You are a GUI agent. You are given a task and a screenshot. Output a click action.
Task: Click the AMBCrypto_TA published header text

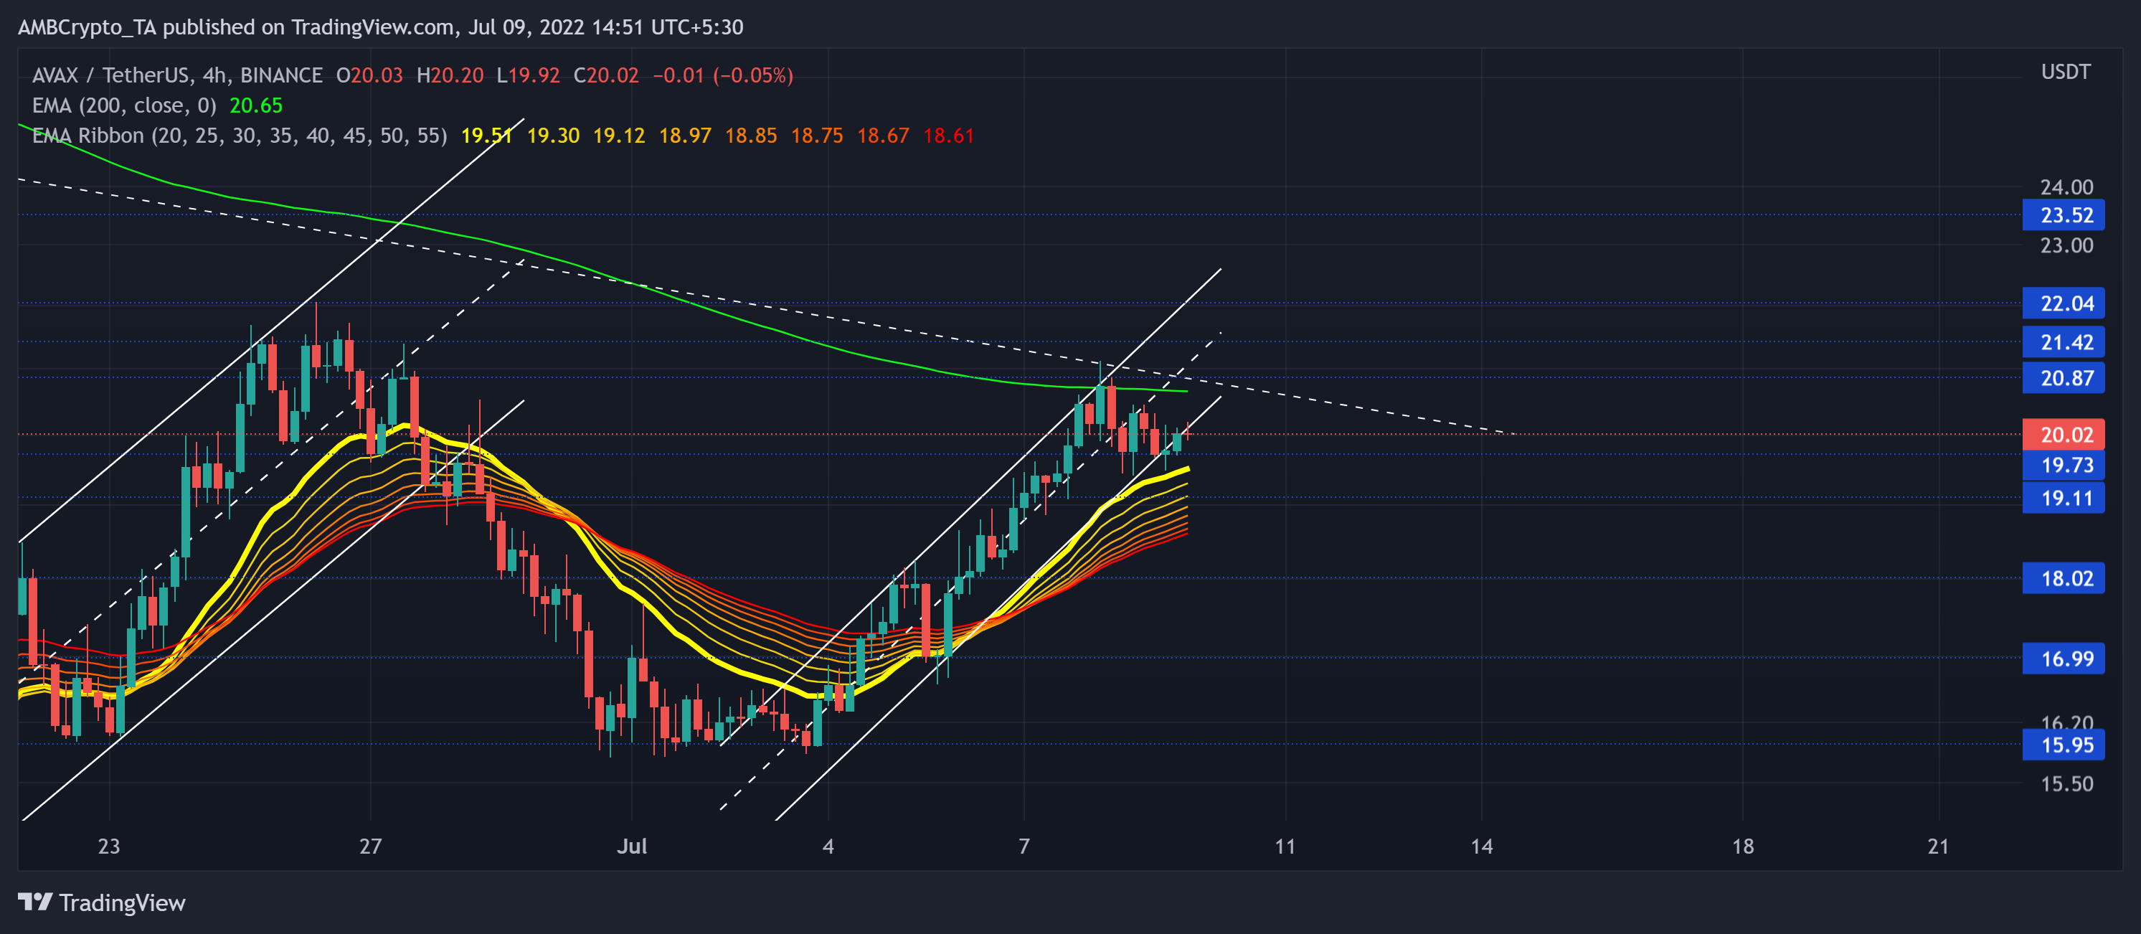[x=380, y=27]
